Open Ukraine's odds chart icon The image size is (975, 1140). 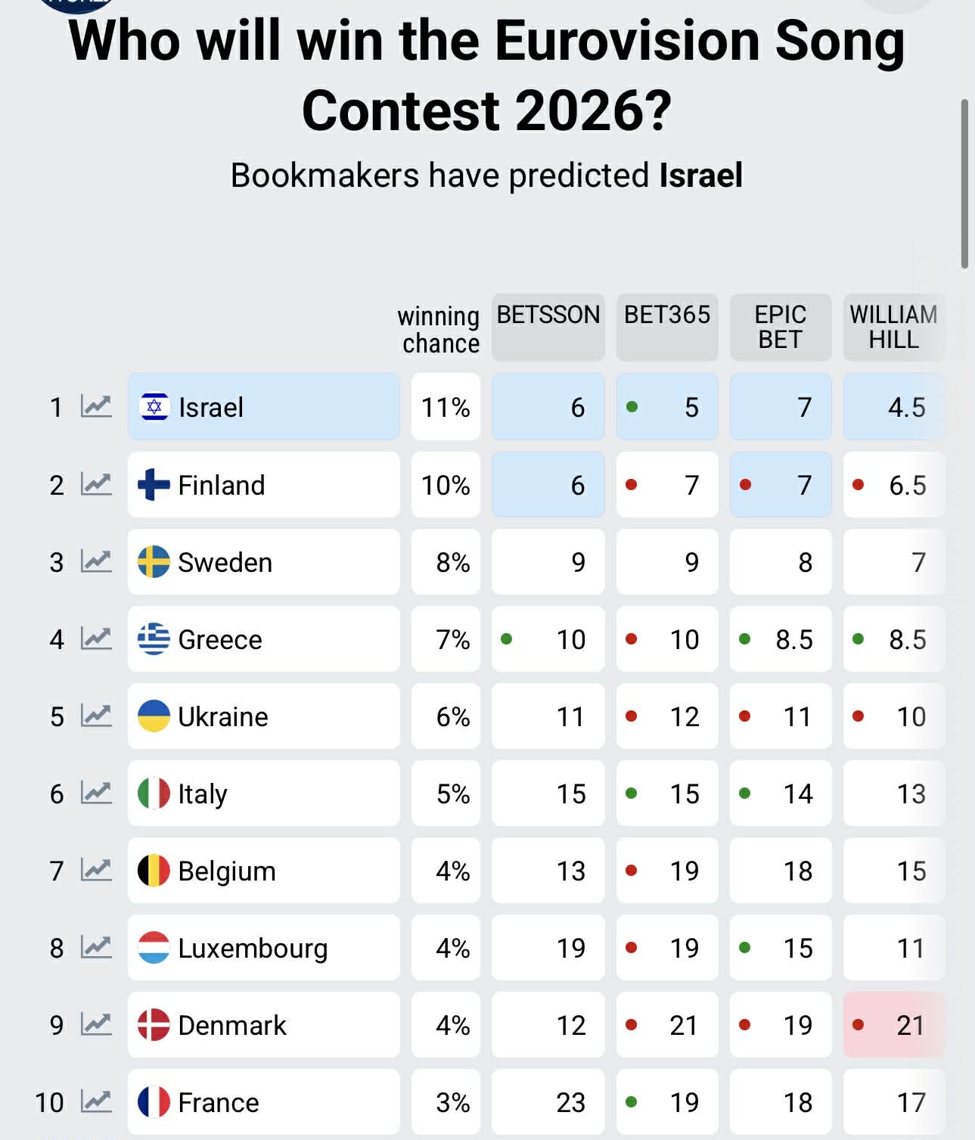96,716
